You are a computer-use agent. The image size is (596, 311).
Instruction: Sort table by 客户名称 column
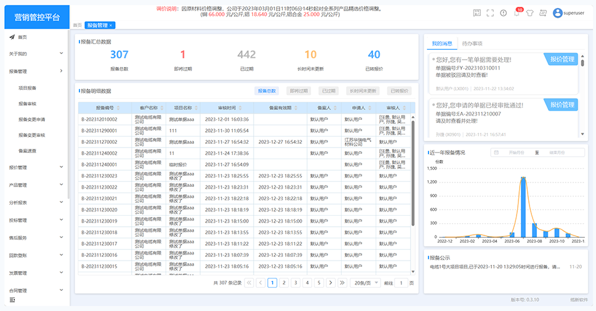161,108
